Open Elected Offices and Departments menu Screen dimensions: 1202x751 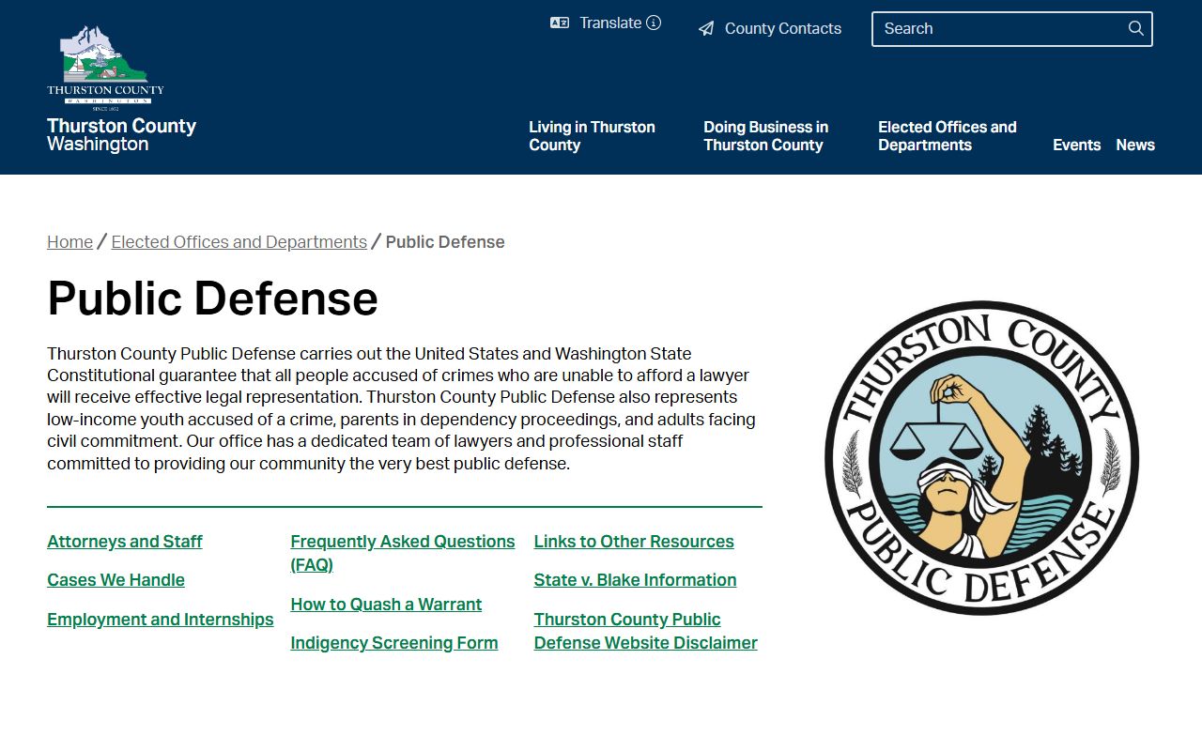tap(948, 136)
